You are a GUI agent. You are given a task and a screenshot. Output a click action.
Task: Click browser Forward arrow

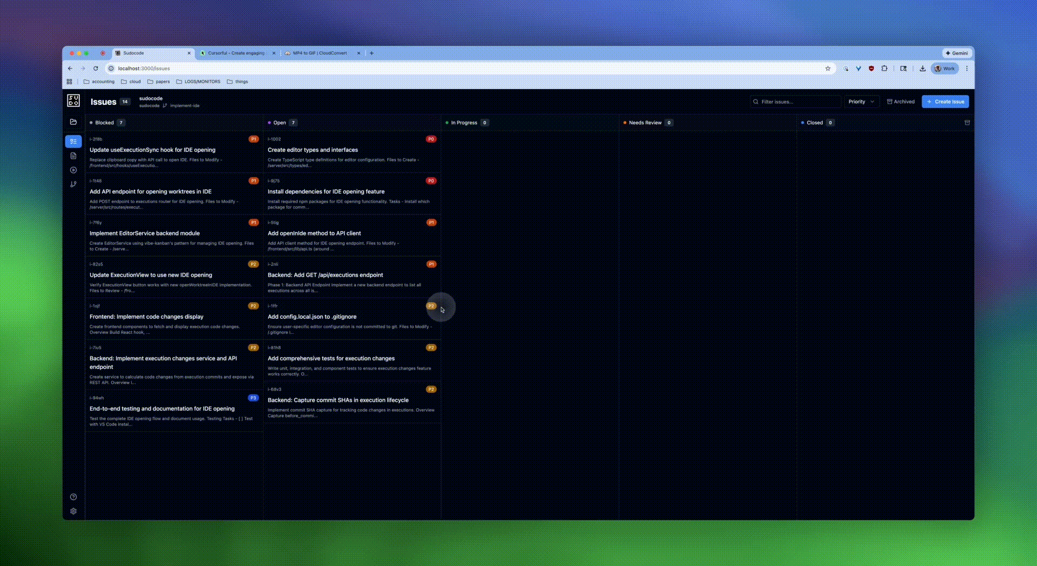(83, 69)
